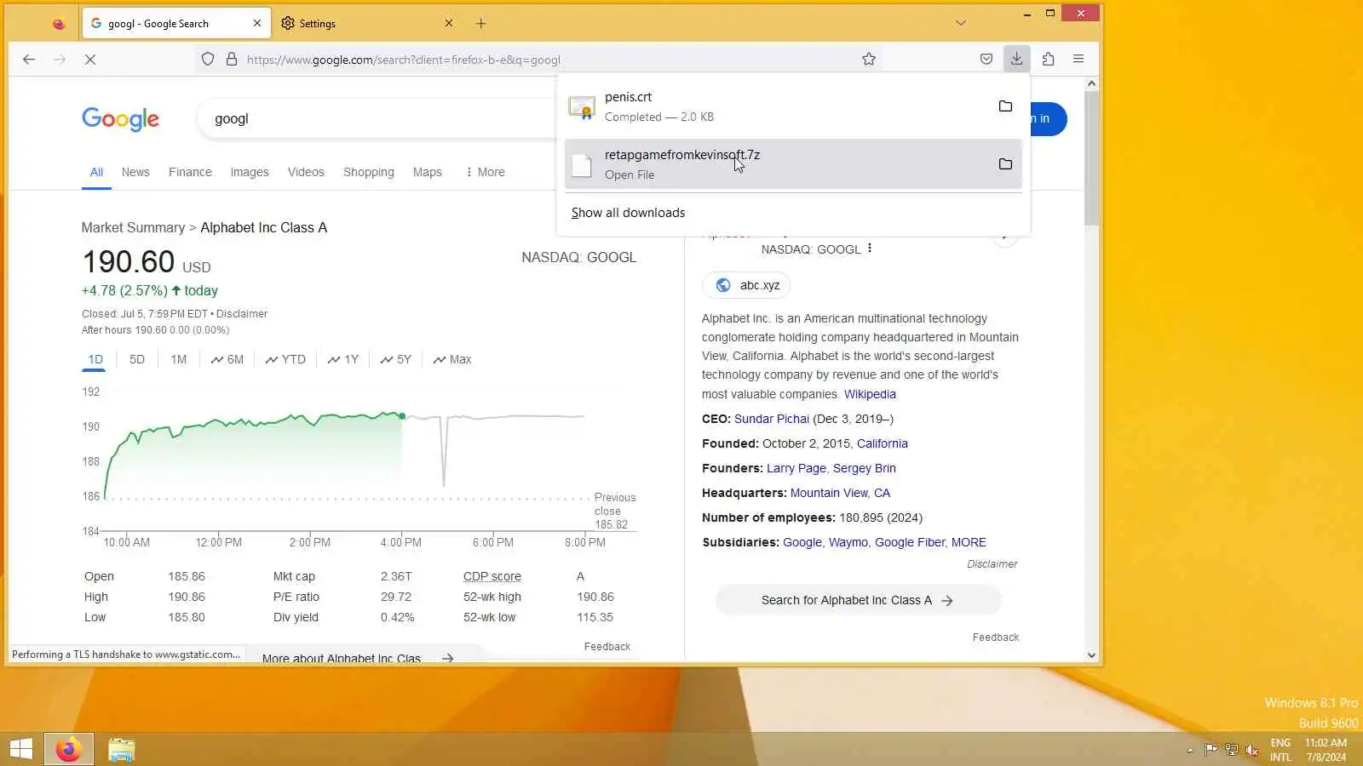This screenshot has width=1363, height=766.
Task: Stop loading the page
Action: coord(90,60)
